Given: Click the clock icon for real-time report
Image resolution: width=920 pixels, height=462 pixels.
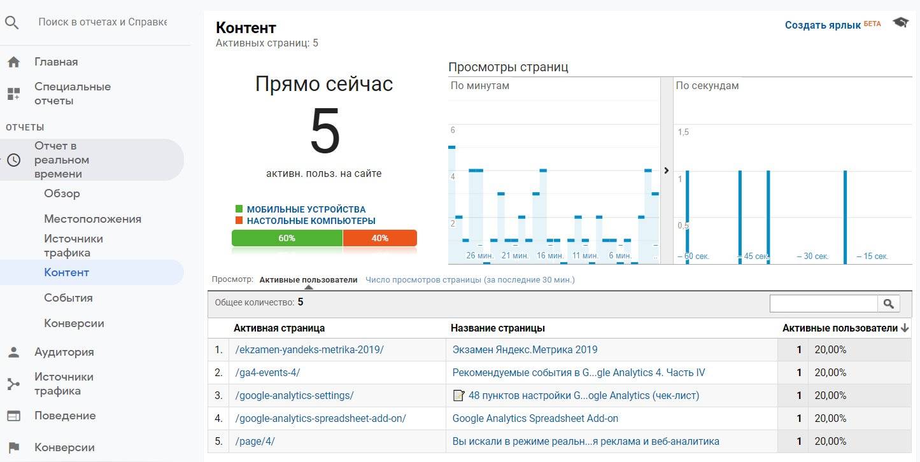Looking at the screenshot, I should [x=13, y=160].
